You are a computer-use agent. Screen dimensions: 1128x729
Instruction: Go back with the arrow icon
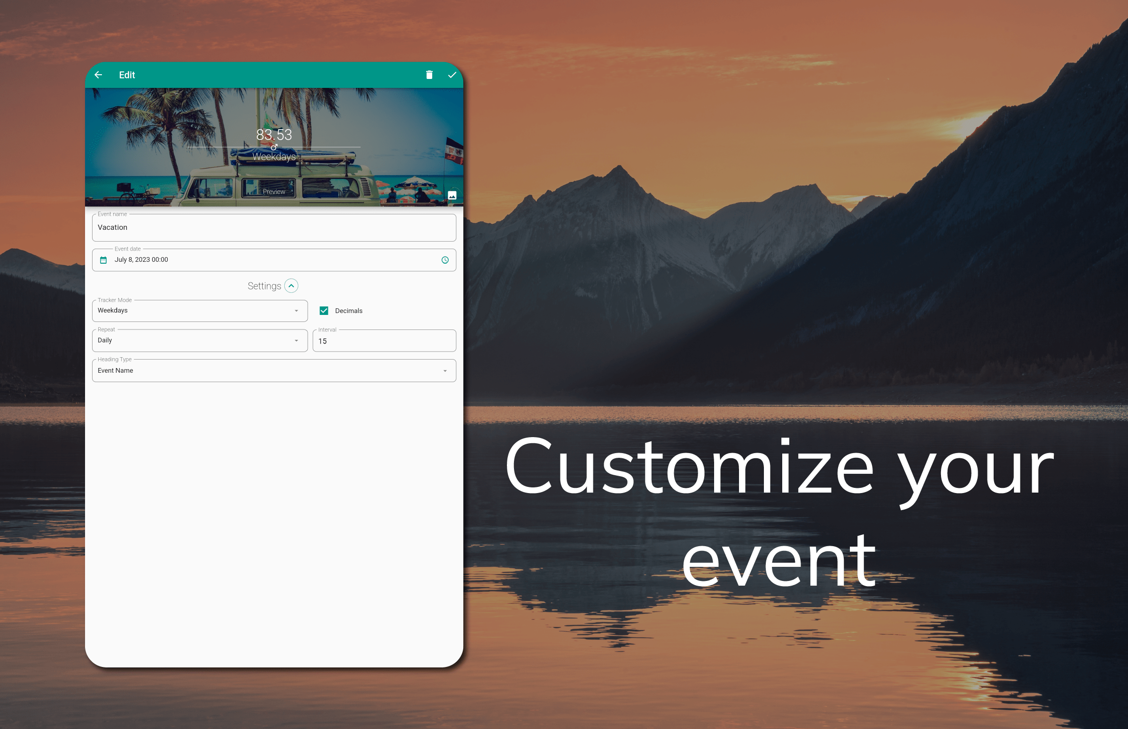[98, 75]
